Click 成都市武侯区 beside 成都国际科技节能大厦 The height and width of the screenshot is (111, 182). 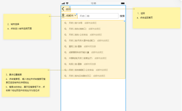(x=97, y=52)
